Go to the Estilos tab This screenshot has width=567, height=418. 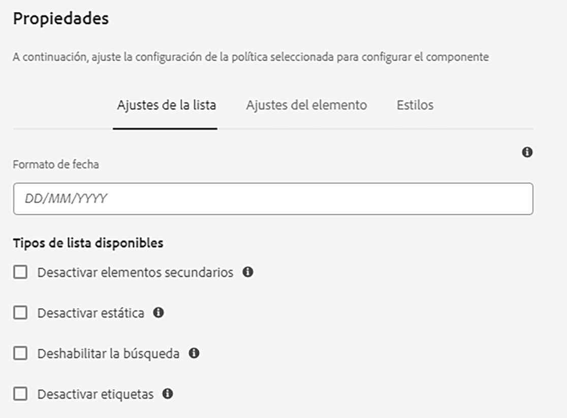click(x=415, y=105)
